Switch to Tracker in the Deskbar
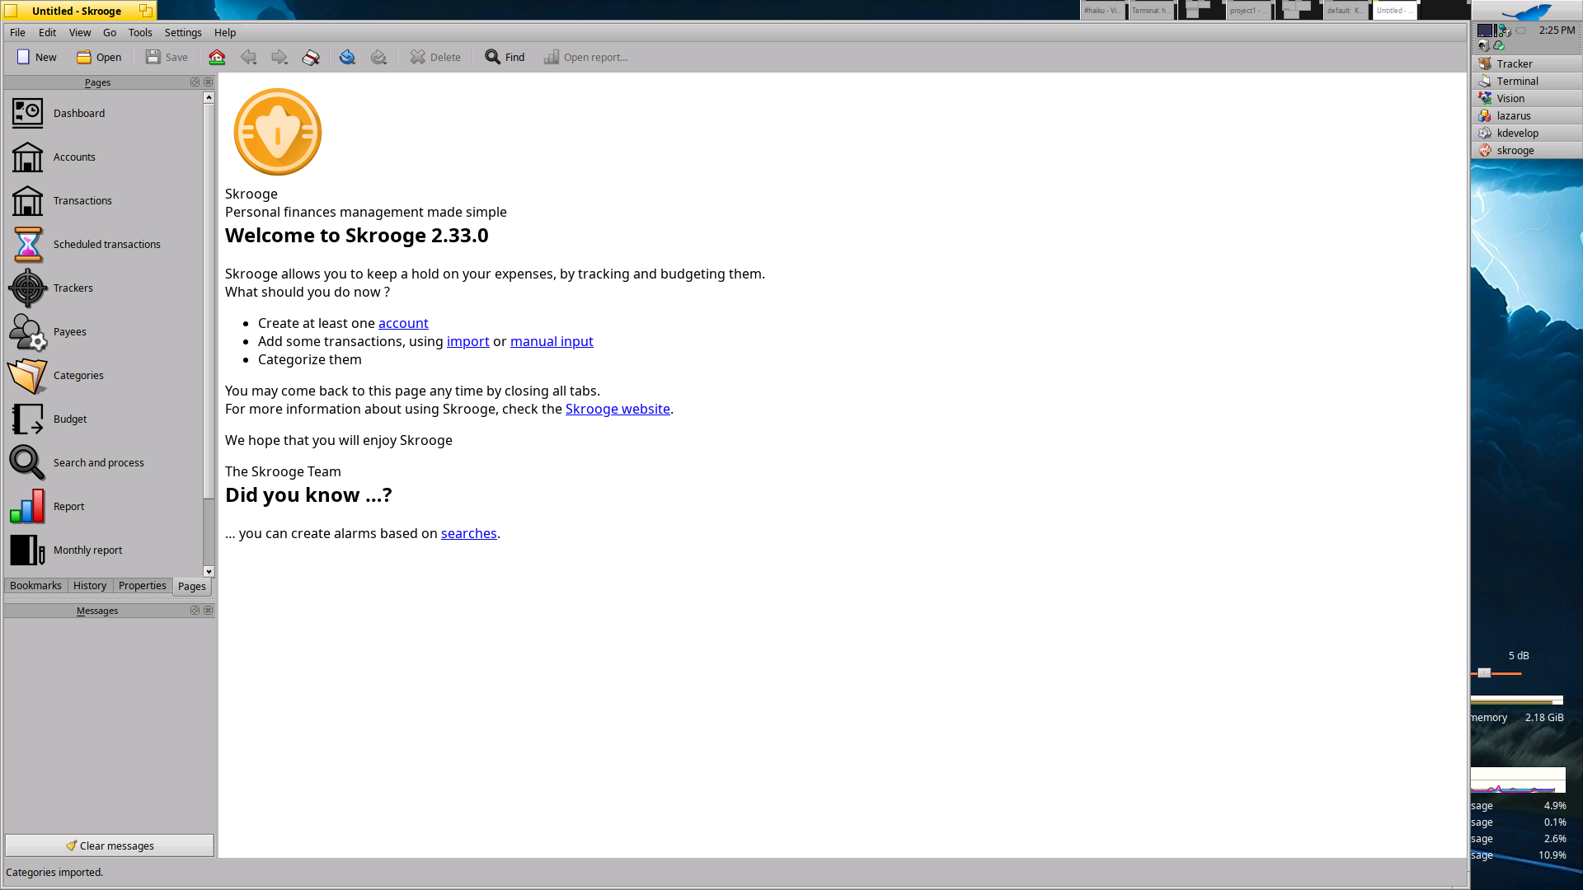 [x=1527, y=63]
